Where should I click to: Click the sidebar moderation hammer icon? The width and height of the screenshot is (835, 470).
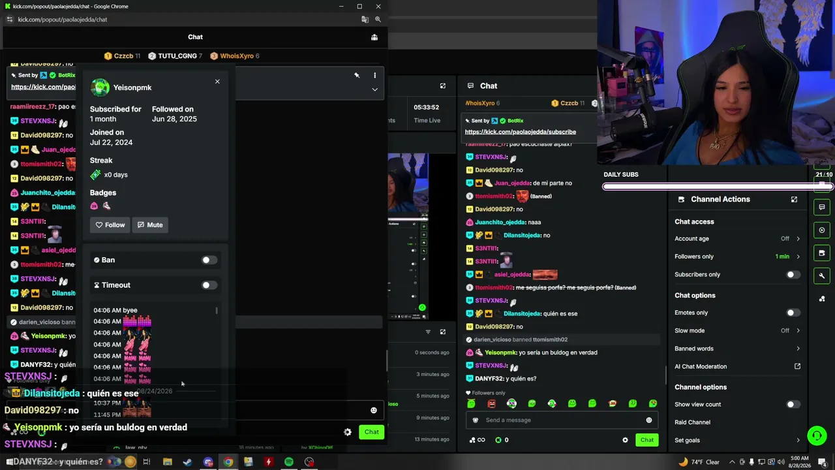pos(822,275)
